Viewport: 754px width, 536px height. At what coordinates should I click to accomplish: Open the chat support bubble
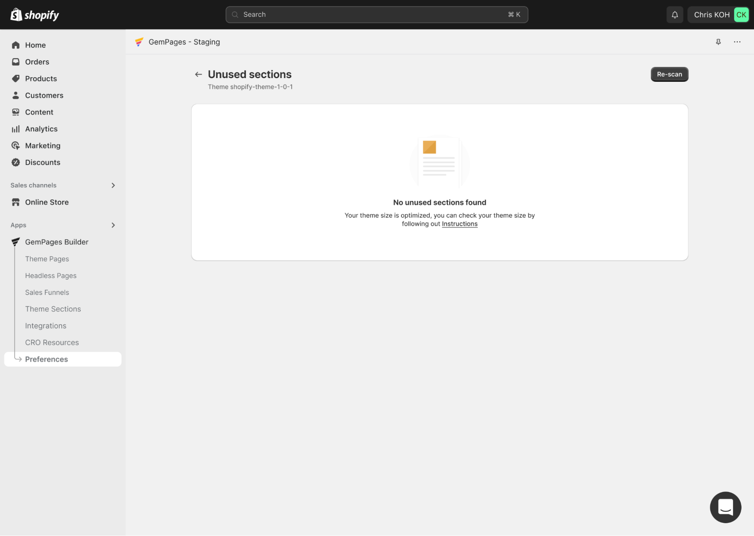coord(725,507)
